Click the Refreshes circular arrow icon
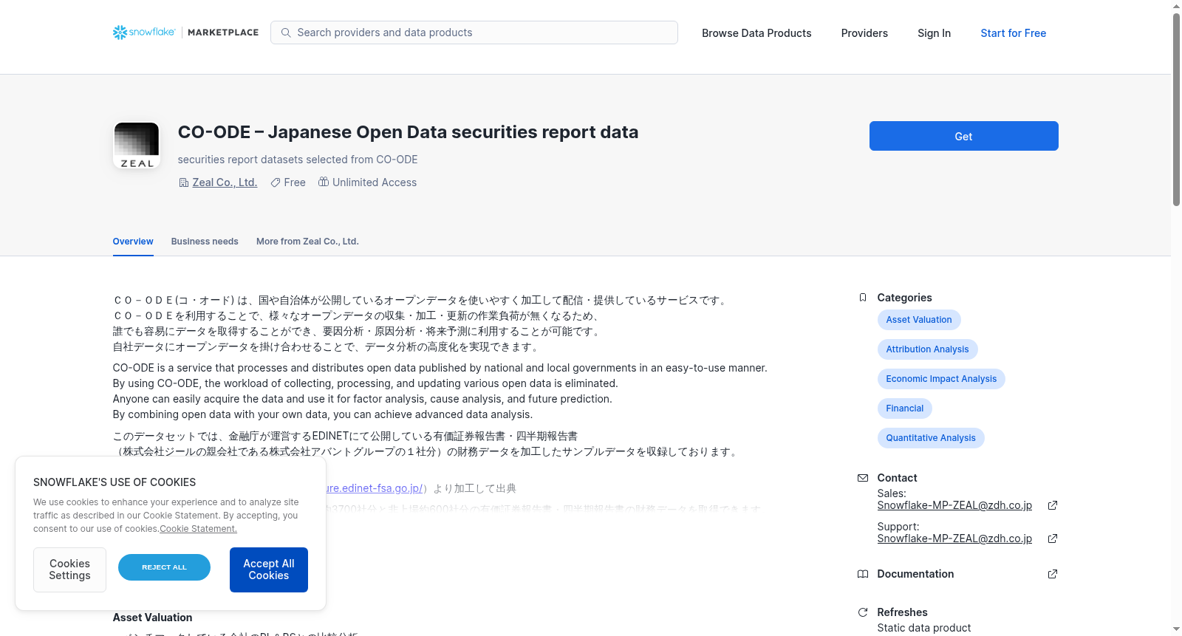The width and height of the screenshot is (1182, 636). pos(863,612)
